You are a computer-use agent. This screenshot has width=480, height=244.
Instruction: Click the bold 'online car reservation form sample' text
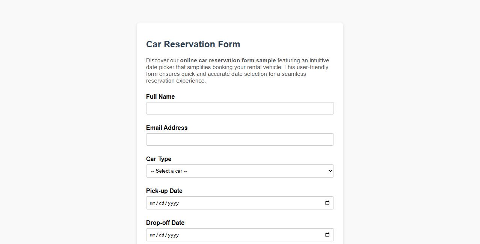coord(228,60)
